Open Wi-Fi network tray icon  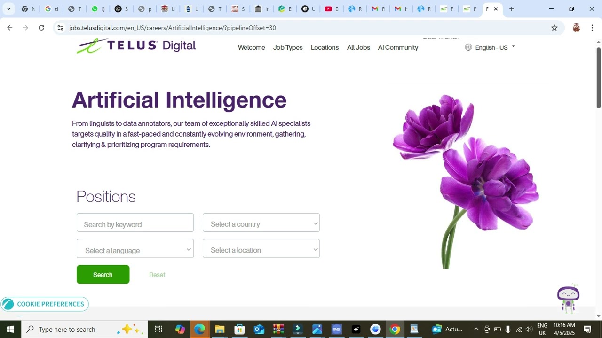(519, 329)
